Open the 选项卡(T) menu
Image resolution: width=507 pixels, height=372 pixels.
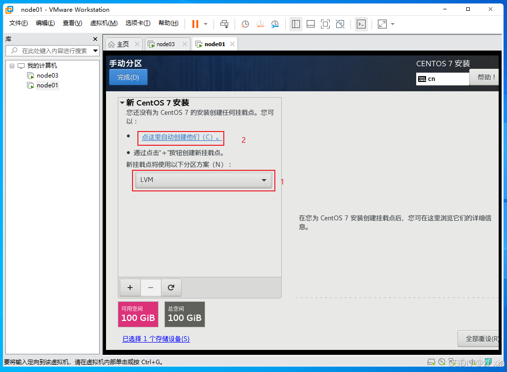pos(138,23)
